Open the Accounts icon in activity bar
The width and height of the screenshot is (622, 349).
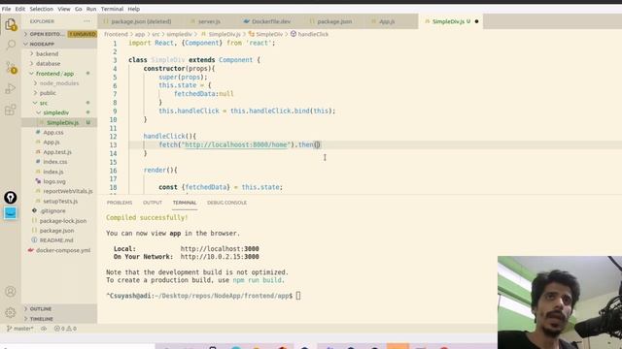click(11, 292)
